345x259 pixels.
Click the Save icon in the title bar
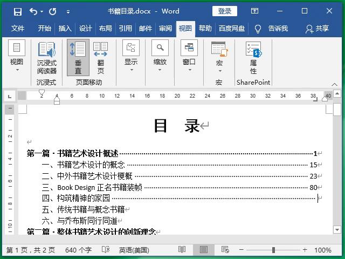tap(18, 11)
